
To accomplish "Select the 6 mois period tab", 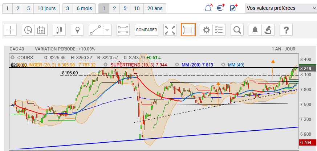I will click(x=84, y=8).
